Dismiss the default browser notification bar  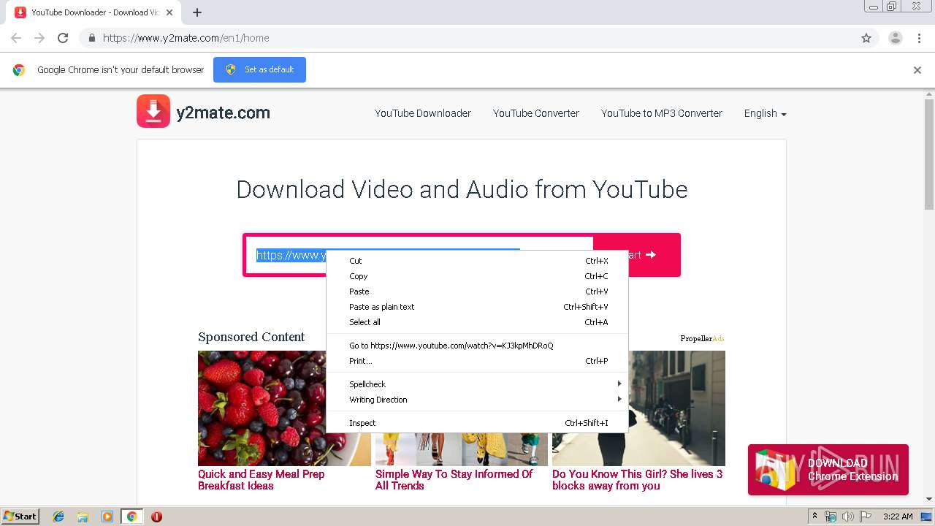coord(917,70)
